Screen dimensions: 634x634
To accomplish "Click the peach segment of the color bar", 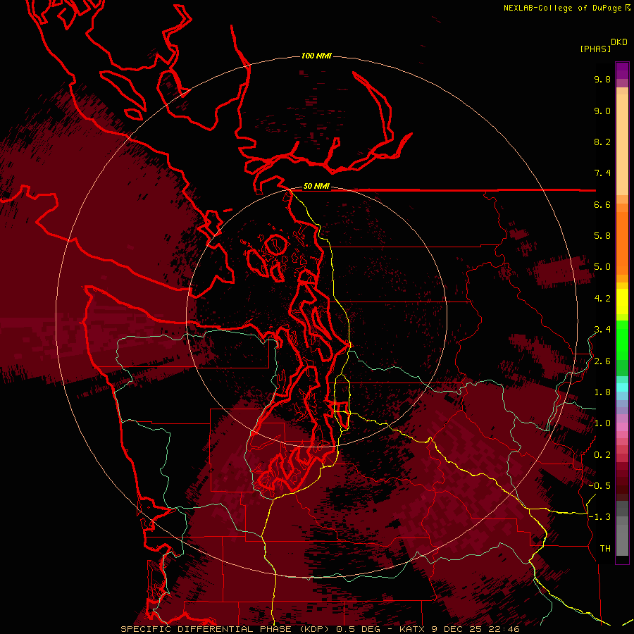I will click(x=622, y=144).
